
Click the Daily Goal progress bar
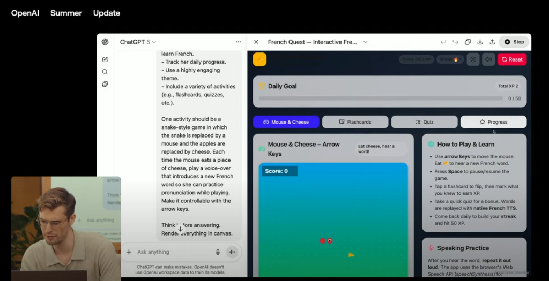[x=381, y=98]
